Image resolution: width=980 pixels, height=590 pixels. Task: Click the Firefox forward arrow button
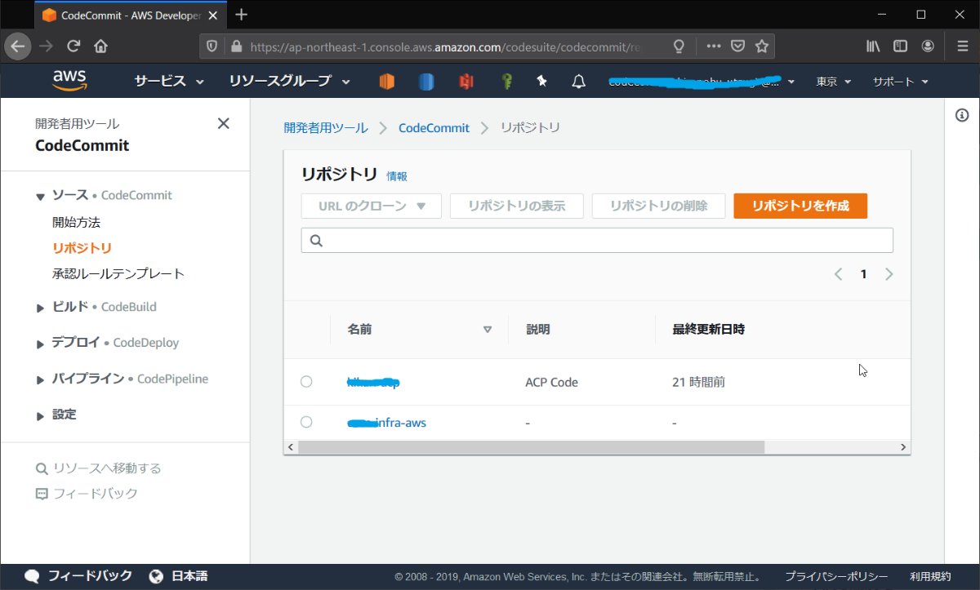(46, 47)
